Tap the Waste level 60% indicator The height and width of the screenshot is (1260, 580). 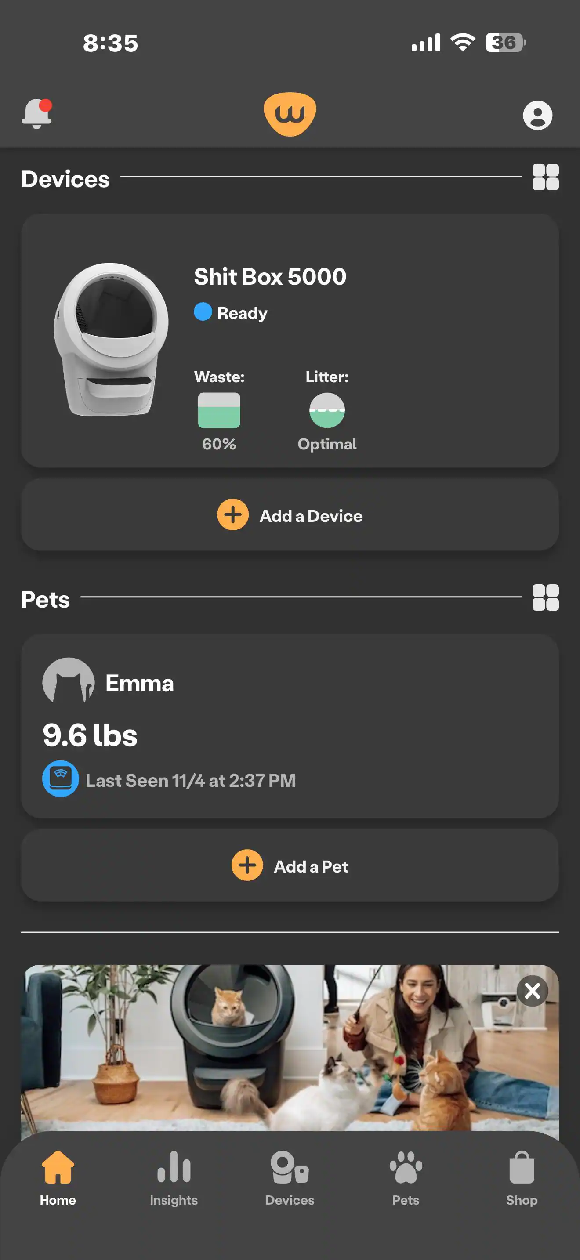219,410
